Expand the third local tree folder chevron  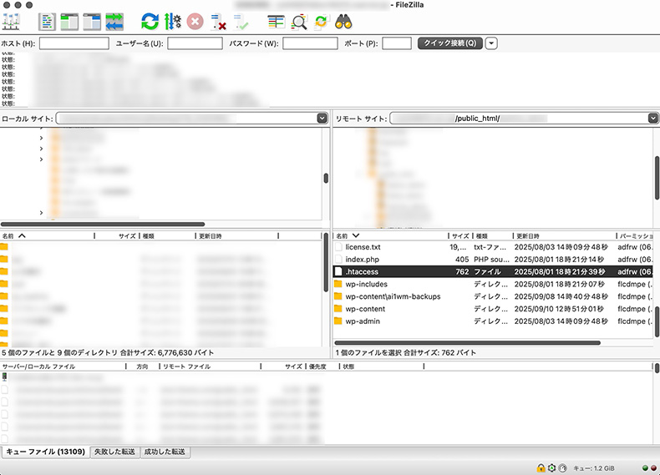tap(41, 159)
